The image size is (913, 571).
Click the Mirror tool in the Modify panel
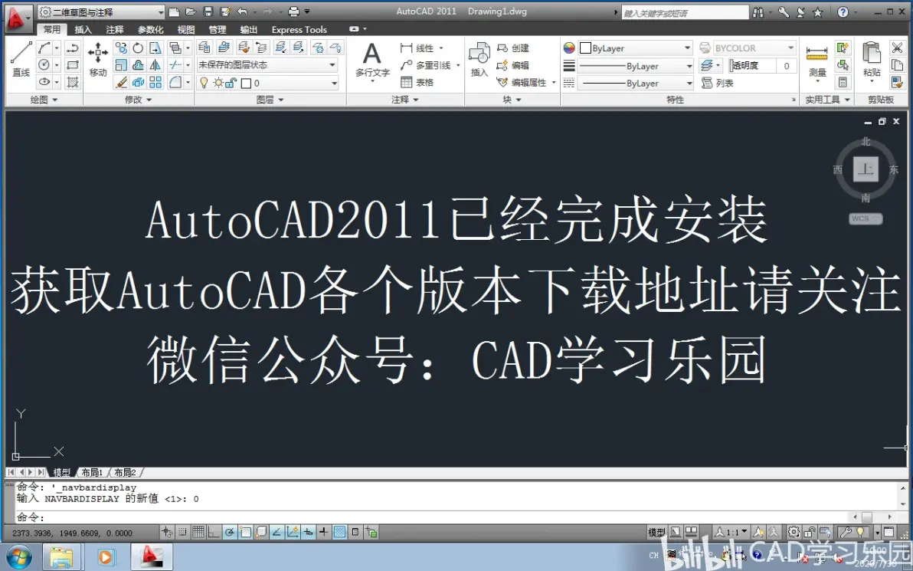point(155,65)
